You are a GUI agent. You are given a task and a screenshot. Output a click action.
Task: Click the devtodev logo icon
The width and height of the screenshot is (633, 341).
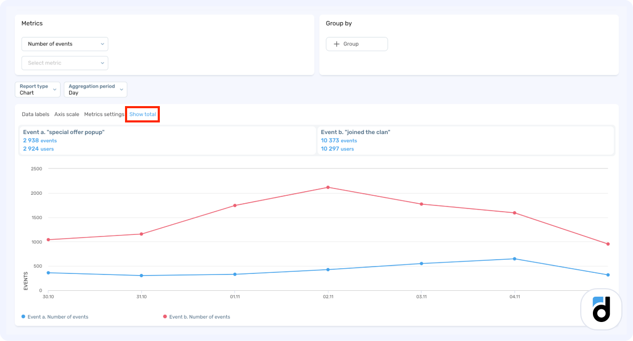pos(601,309)
